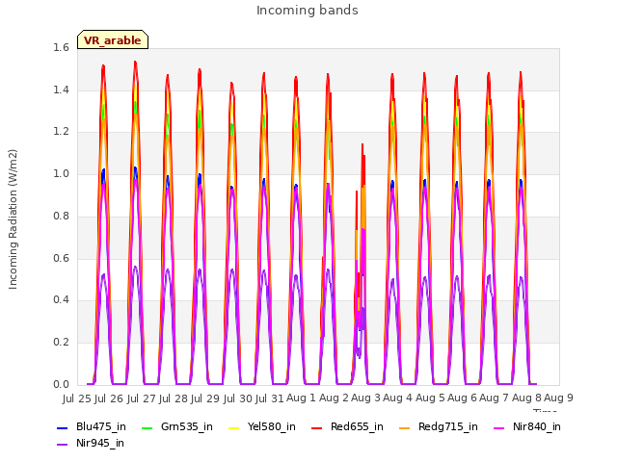The height and width of the screenshot is (462, 617).
Task: Click the VR_arable annotation label
Action: [113, 40]
